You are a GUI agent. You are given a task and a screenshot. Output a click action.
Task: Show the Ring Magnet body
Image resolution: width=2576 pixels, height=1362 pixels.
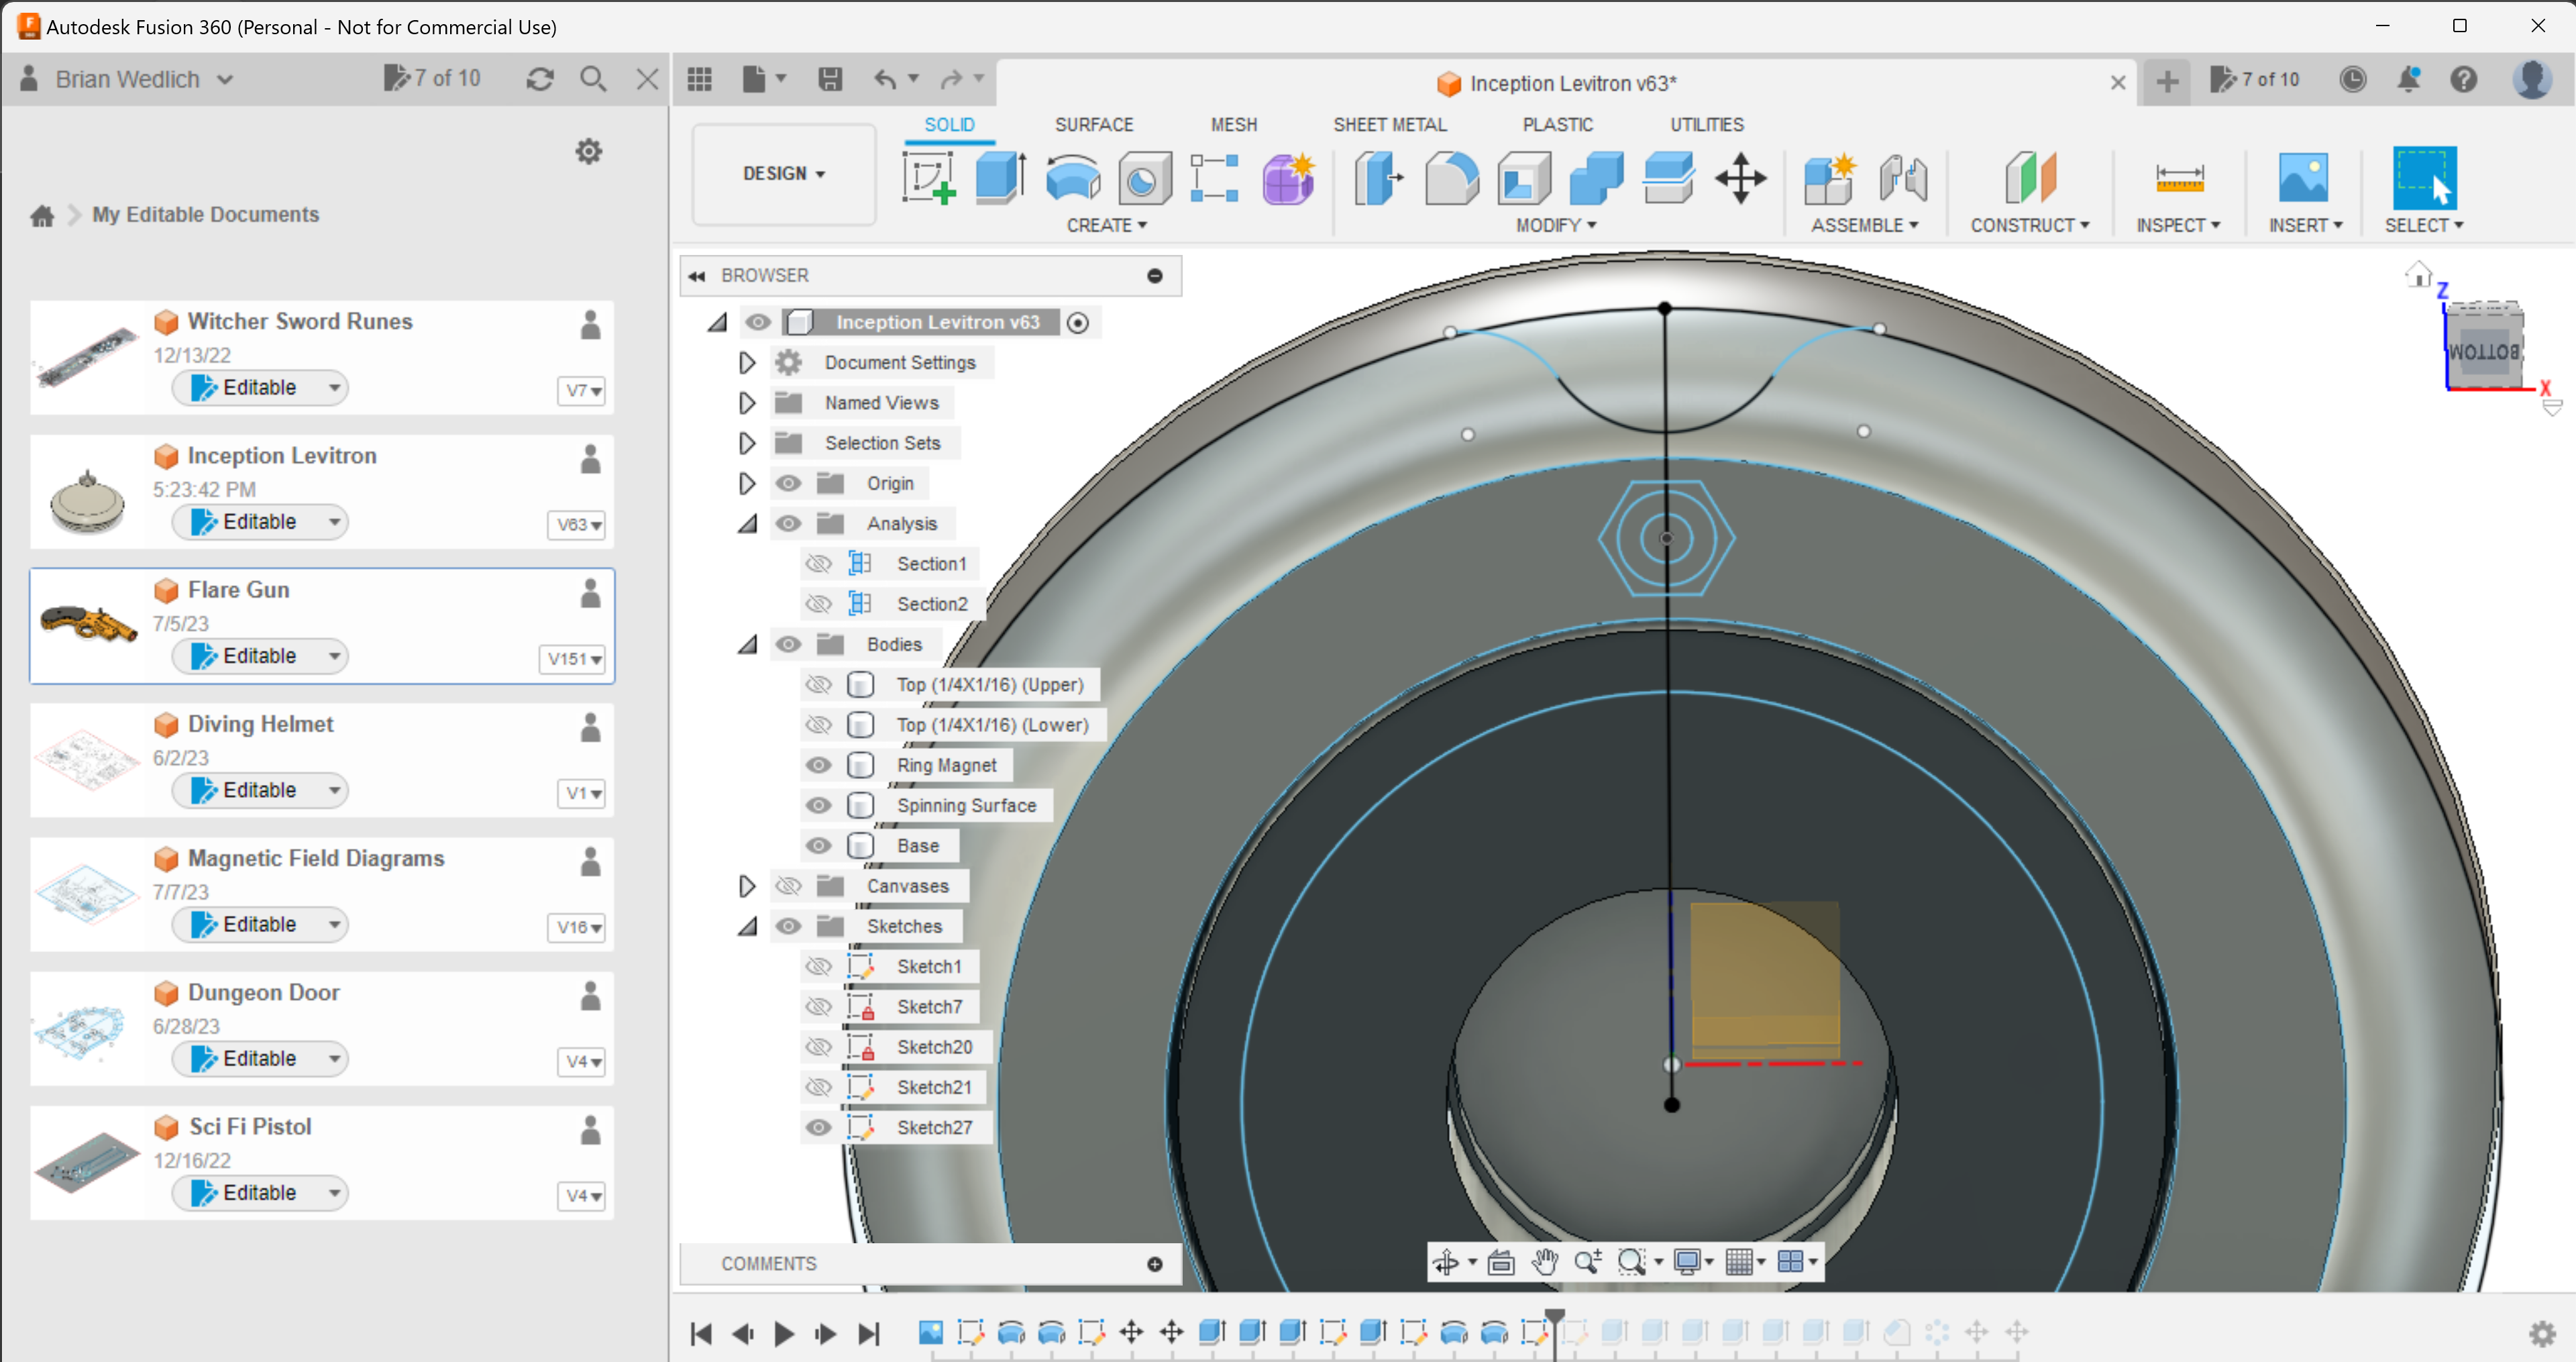pyautogui.click(x=818, y=765)
